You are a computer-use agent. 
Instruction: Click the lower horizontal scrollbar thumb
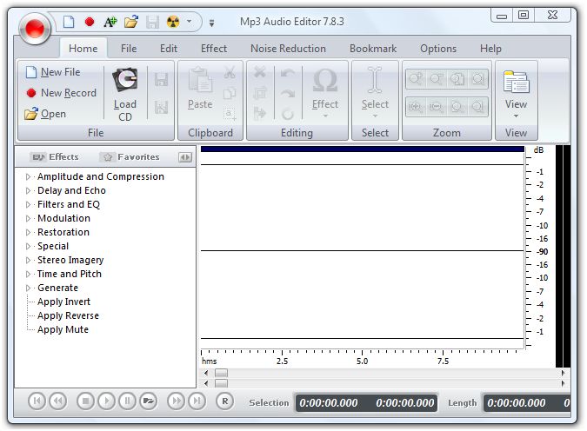(221, 383)
